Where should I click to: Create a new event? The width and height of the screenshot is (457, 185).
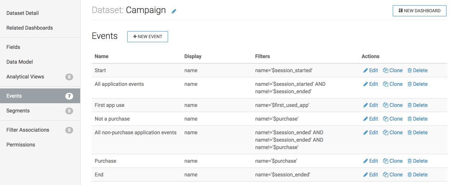coord(147,37)
